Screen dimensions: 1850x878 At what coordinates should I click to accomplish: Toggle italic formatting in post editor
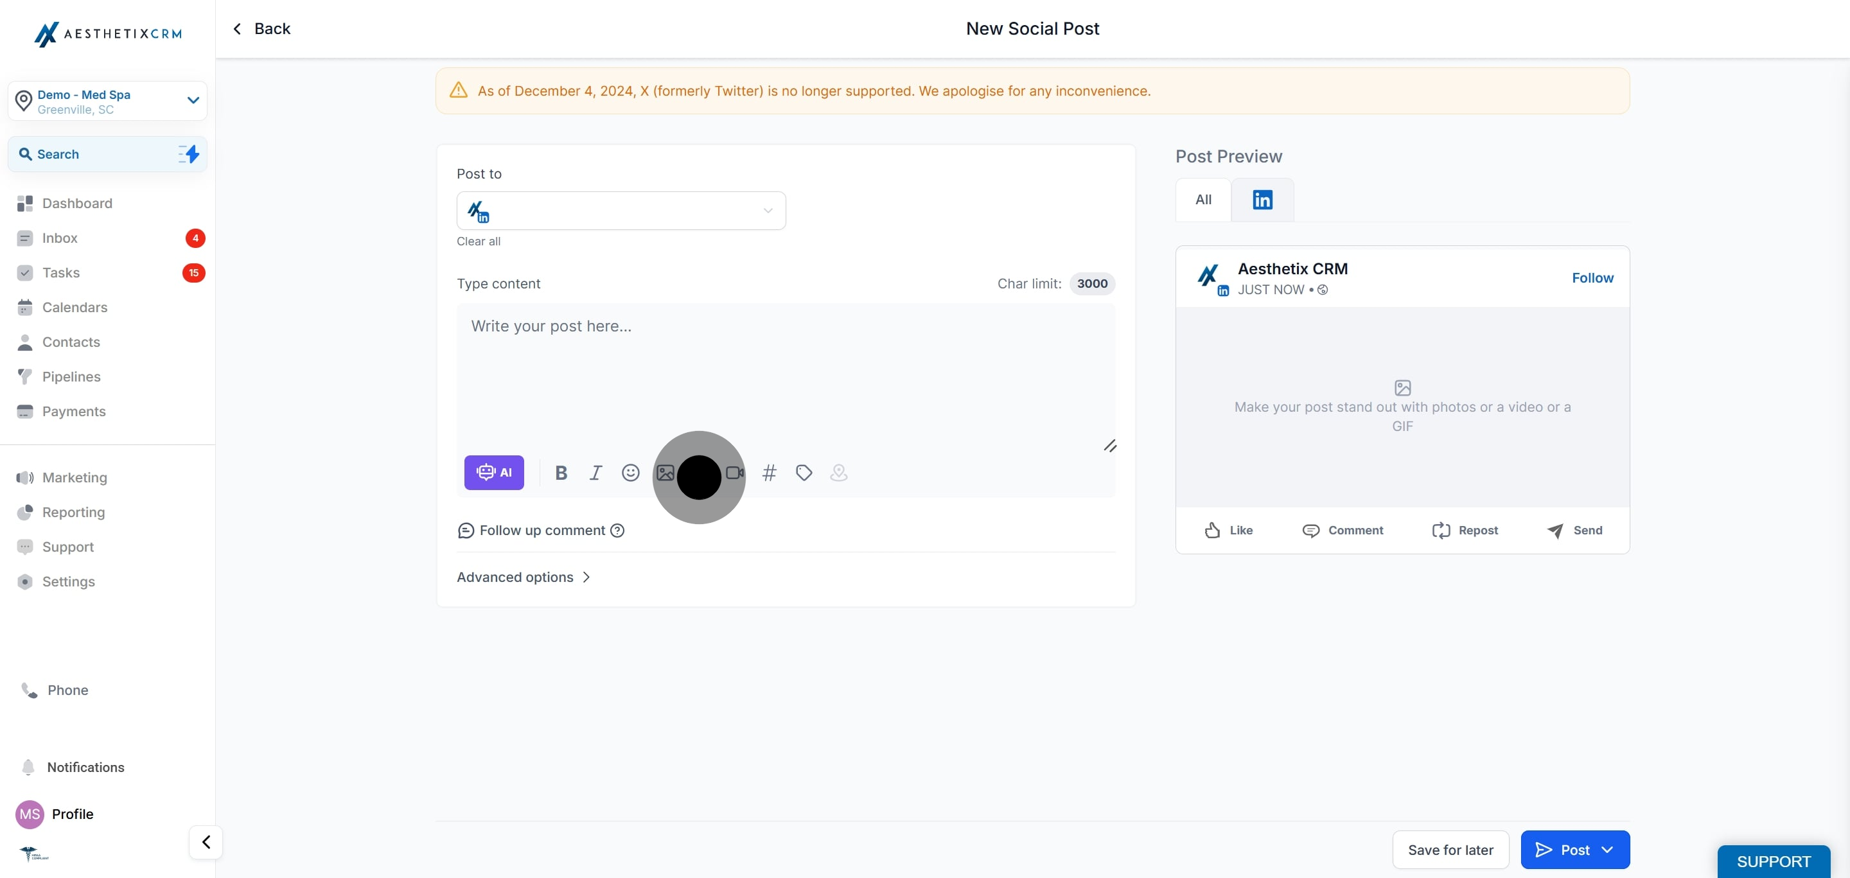(595, 472)
